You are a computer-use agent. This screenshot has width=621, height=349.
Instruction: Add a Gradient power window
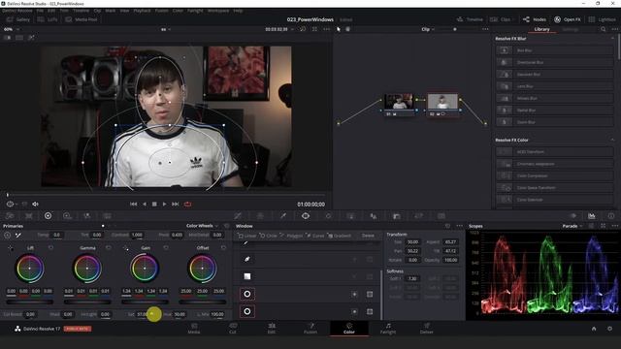340,236
